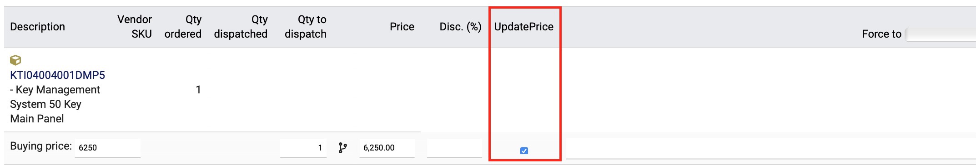Click the Qty ordered column header
Viewport: 976px width, 165px height.
(x=183, y=27)
